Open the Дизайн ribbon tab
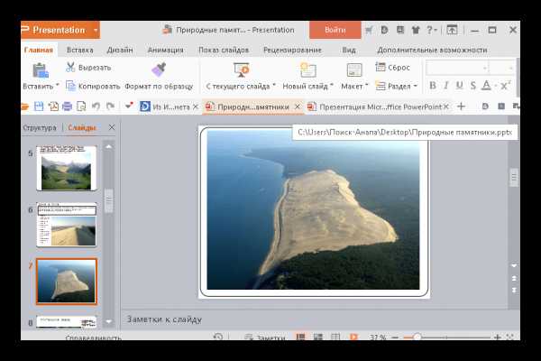This screenshot has width=541, height=361. pos(120,51)
